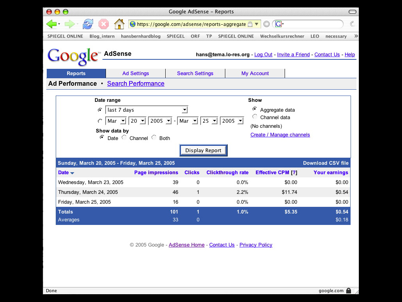The height and width of the screenshot is (302, 402).
Task: Click the browser address bar URL field
Action: [191, 24]
